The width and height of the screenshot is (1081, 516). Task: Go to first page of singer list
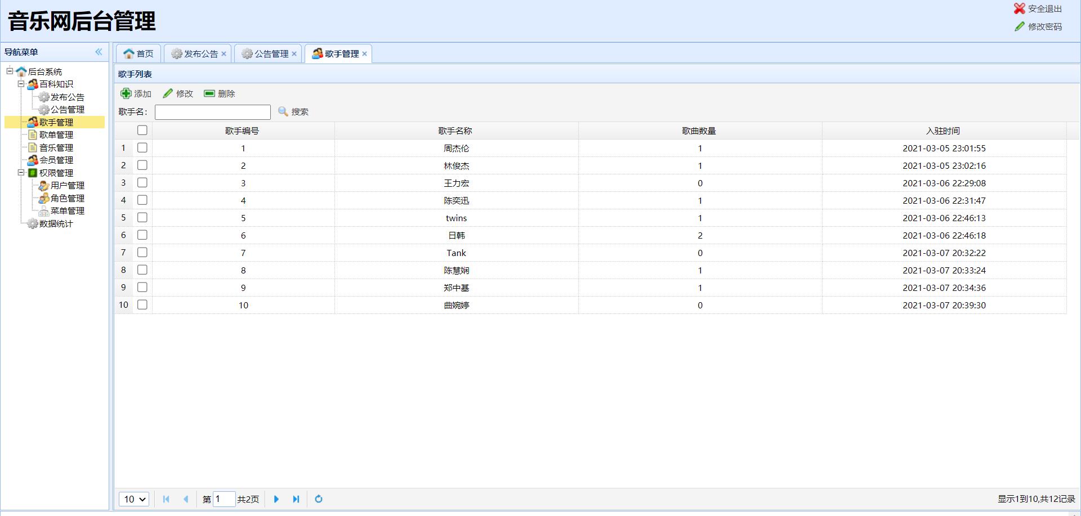(166, 499)
